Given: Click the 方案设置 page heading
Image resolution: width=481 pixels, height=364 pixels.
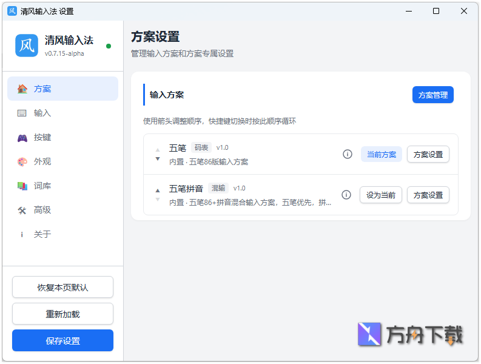Looking at the screenshot, I should click(155, 37).
